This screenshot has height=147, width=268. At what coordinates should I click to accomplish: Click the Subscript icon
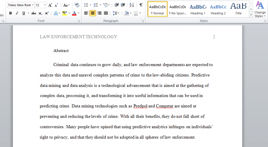(x=40, y=13)
